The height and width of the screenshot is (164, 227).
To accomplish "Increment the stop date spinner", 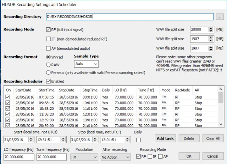I will click(95, 138).
